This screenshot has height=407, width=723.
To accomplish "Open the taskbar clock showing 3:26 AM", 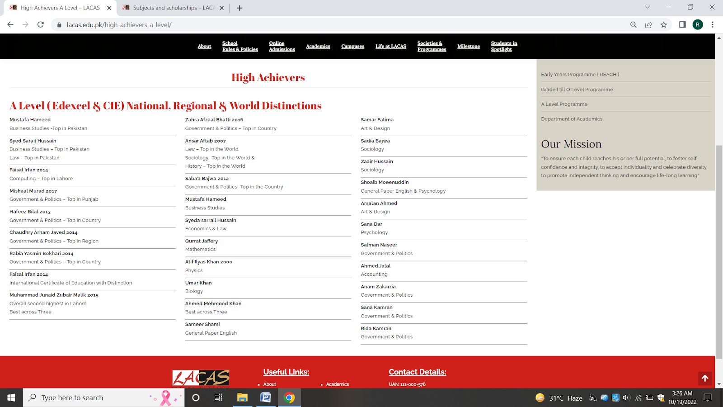I will tap(682, 398).
